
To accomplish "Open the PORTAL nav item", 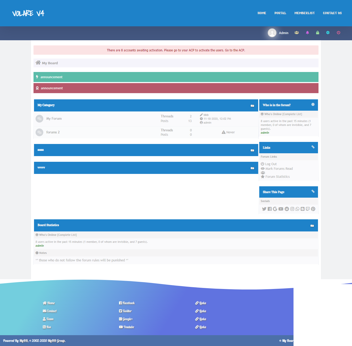I will [280, 13].
